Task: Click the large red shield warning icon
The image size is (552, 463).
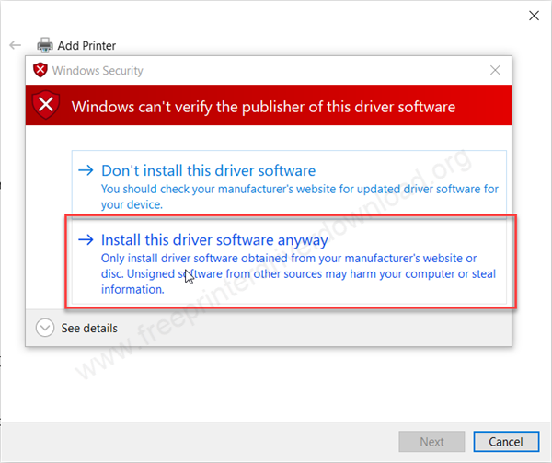Action: coord(46,106)
